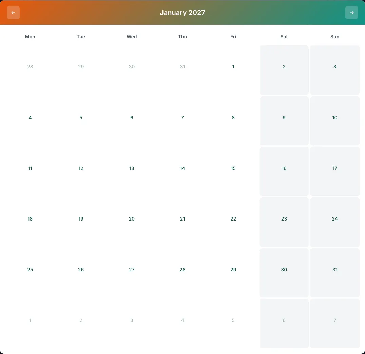Pick Tuesday January 5
The image size is (365, 354).
tap(81, 121)
